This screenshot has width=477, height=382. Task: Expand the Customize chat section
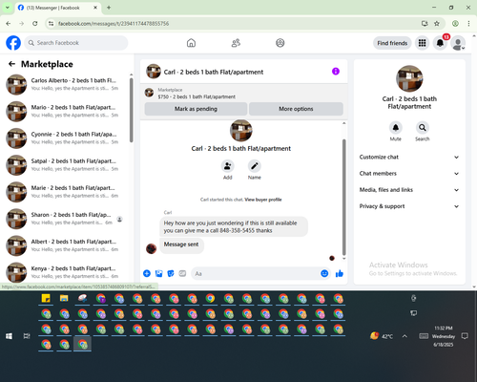(409, 157)
